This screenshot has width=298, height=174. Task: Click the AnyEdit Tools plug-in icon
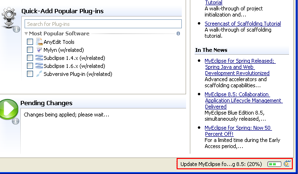39,42
